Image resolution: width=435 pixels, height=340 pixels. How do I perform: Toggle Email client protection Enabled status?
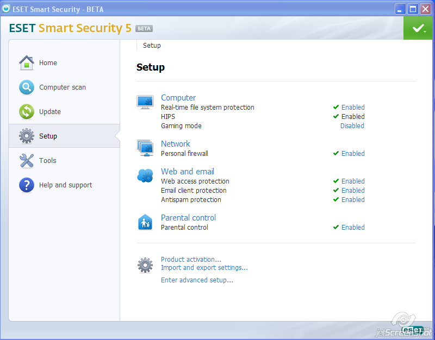353,190
